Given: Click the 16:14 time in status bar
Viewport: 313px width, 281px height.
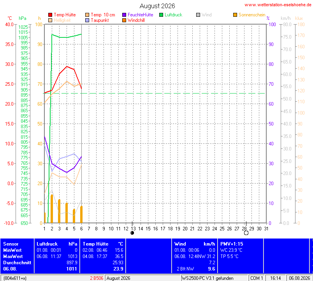Looking at the screenshot, I should click(x=276, y=278).
